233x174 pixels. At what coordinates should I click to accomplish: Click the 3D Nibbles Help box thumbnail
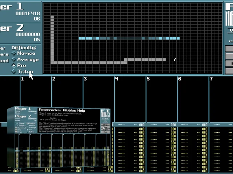(x=59, y=137)
